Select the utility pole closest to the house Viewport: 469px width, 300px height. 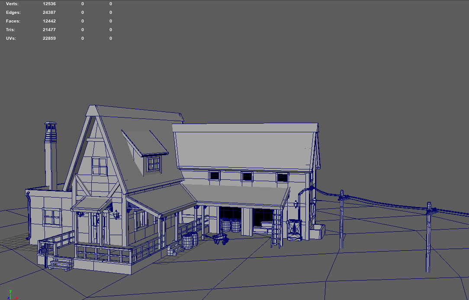click(x=341, y=220)
